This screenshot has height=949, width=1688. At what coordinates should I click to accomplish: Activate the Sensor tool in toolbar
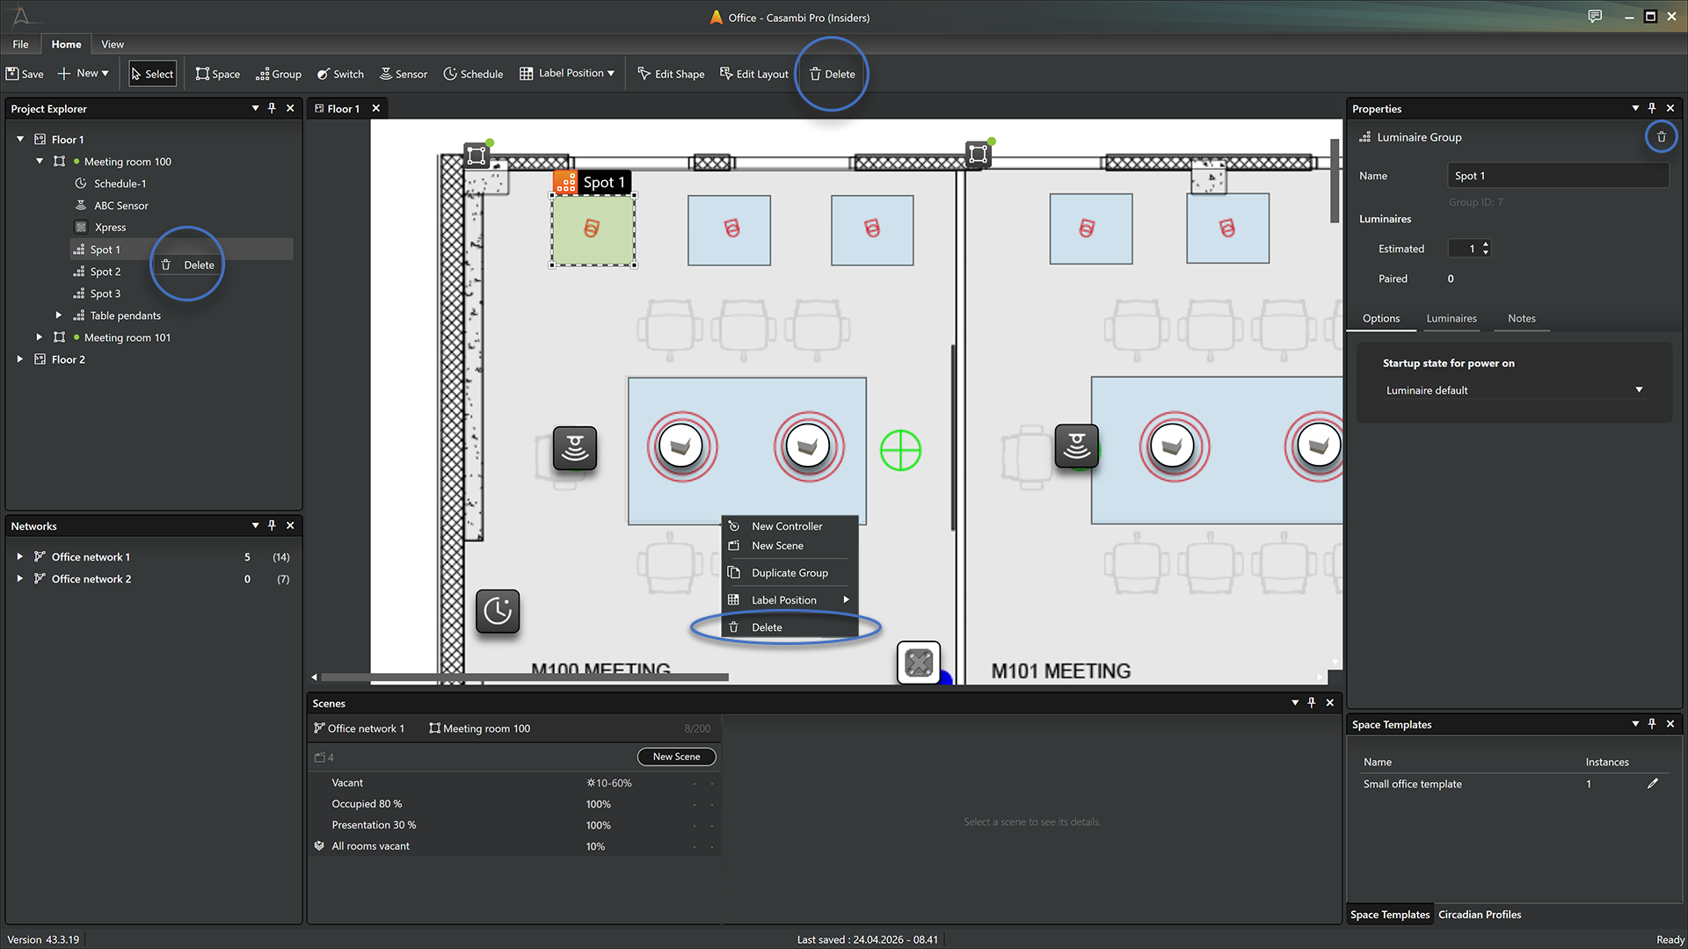click(x=403, y=74)
